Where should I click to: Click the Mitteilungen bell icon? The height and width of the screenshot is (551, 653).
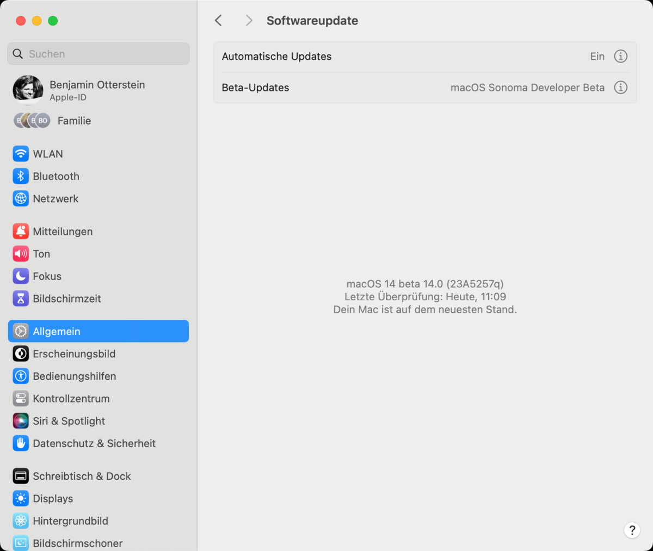pos(20,231)
